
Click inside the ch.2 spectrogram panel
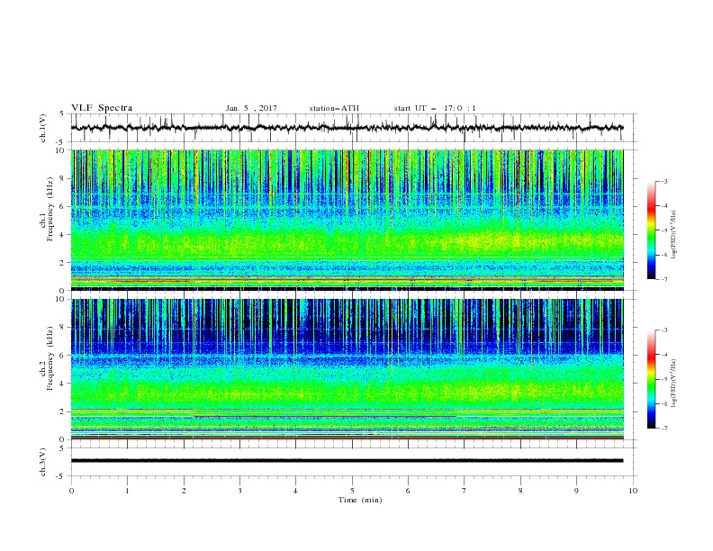[x=347, y=369]
